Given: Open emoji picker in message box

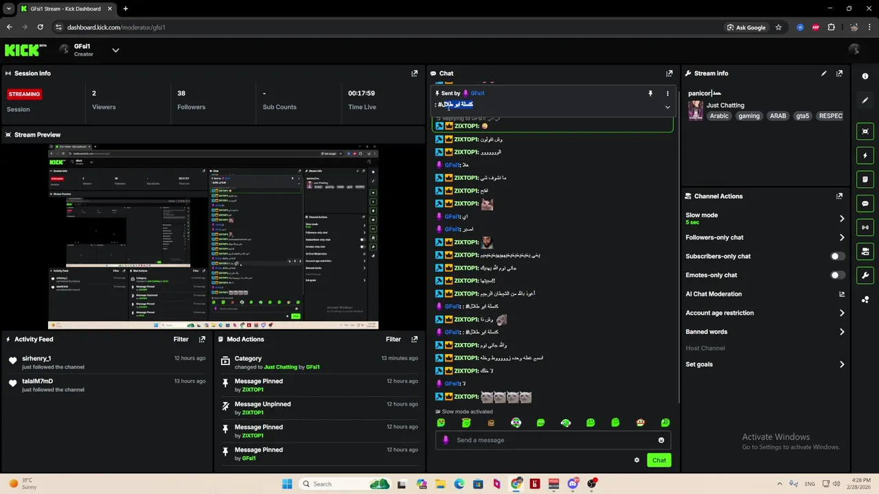Looking at the screenshot, I should point(661,440).
